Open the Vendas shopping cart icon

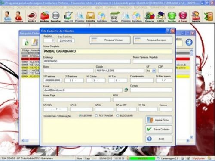pyautogui.click(x=114, y=16)
